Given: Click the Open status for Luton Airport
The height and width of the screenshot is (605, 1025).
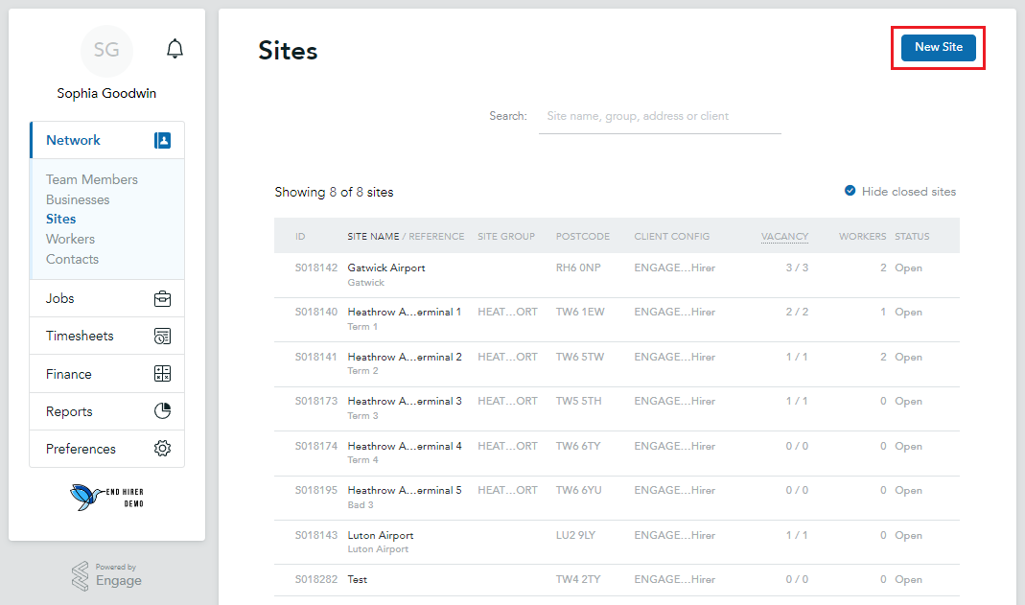Looking at the screenshot, I should pyautogui.click(x=909, y=535).
